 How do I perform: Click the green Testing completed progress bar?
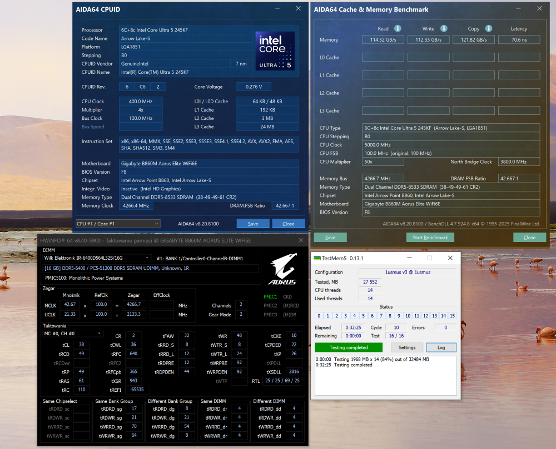(x=349, y=347)
